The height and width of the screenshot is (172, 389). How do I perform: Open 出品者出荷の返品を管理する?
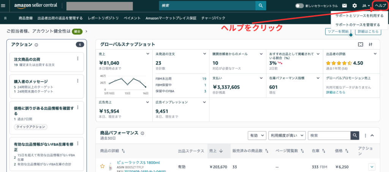point(60,18)
